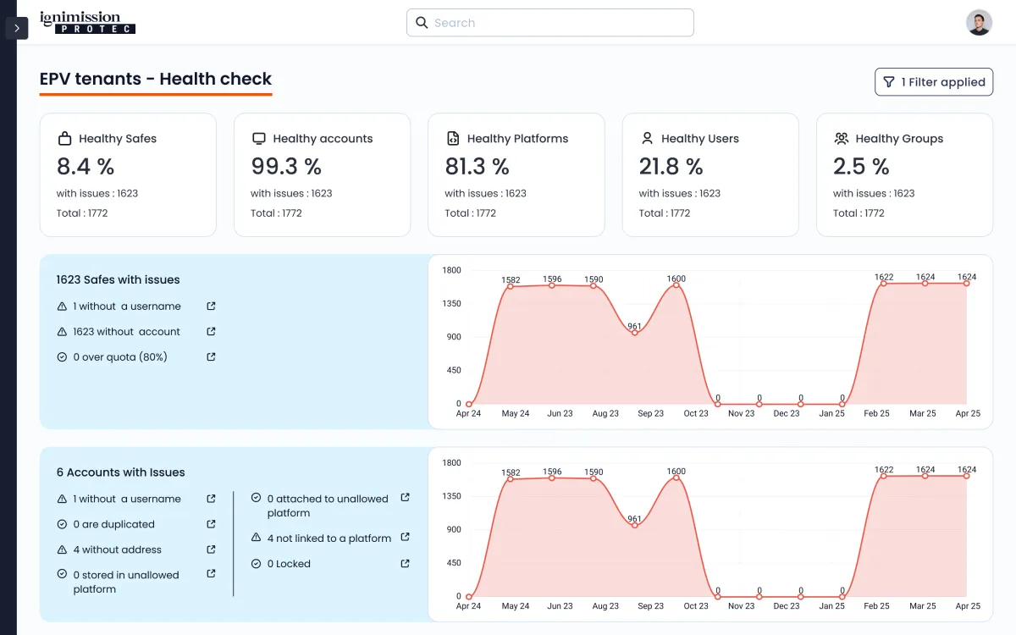1016x635 pixels.
Task: Click the Ignimission Protec logo
Action: 87,23
